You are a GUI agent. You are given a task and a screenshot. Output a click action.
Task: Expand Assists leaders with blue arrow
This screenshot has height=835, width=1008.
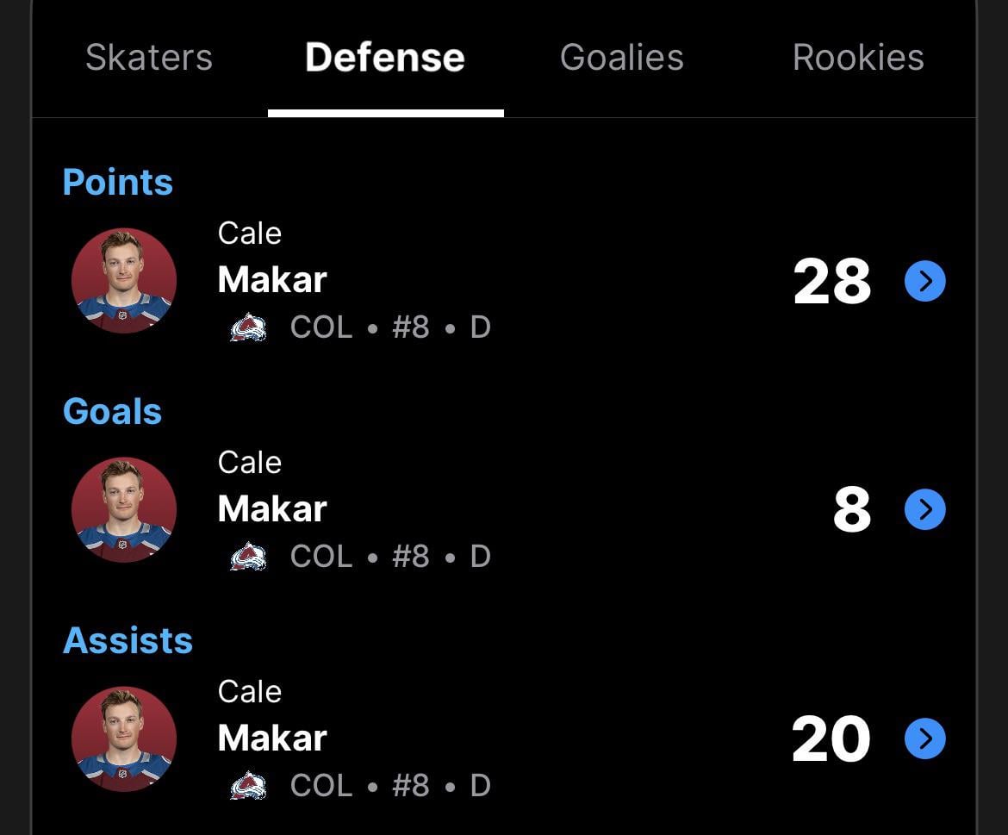(925, 739)
